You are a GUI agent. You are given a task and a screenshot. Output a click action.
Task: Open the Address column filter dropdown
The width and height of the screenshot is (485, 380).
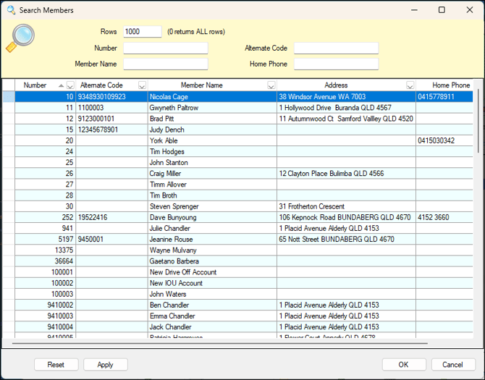pyautogui.click(x=410, y=85)
